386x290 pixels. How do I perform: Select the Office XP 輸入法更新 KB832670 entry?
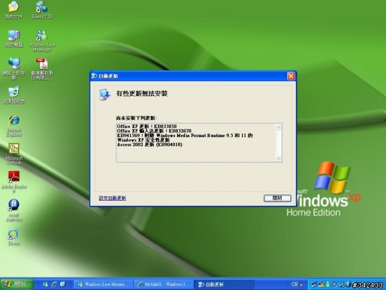pyautogui.click(x=154, y=130)
